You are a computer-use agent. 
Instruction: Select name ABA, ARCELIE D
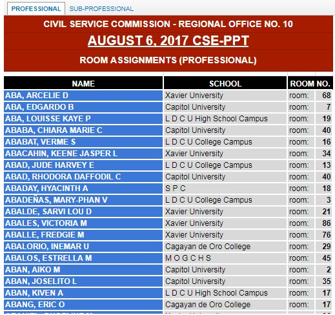click(x=83, y=96)
